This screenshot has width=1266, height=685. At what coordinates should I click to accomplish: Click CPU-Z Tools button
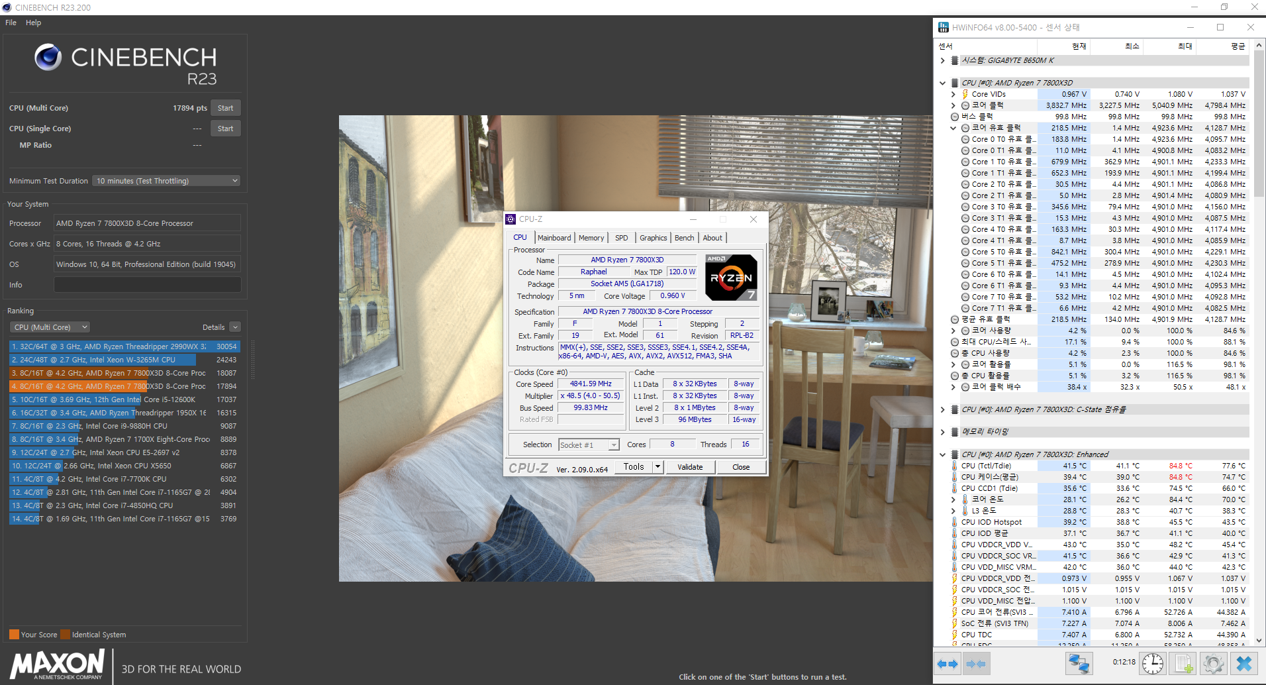pos(634,467)
